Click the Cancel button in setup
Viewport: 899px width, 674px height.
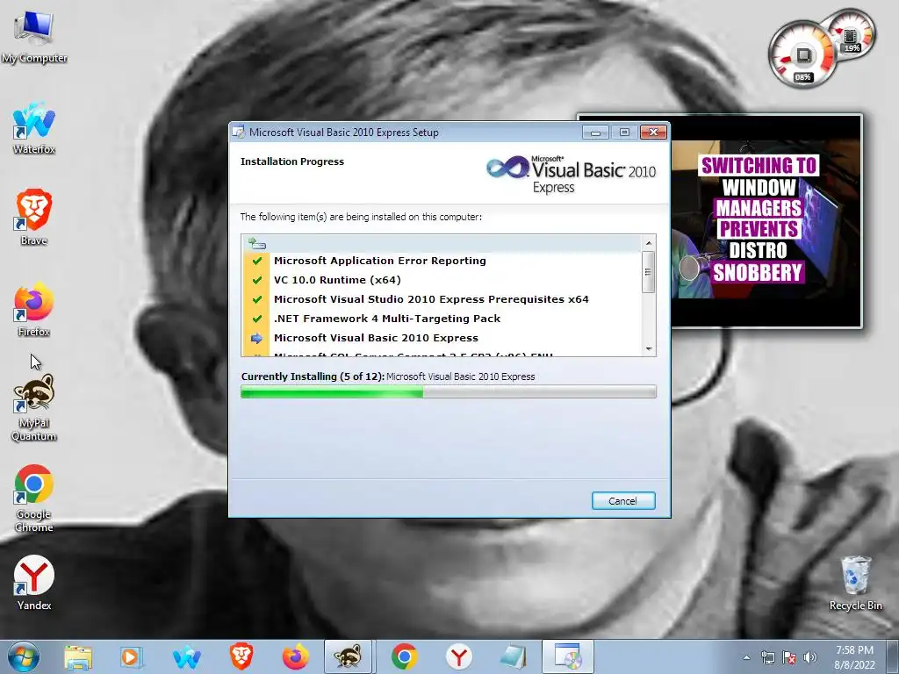pyautogui.click(x=623, y=501)
